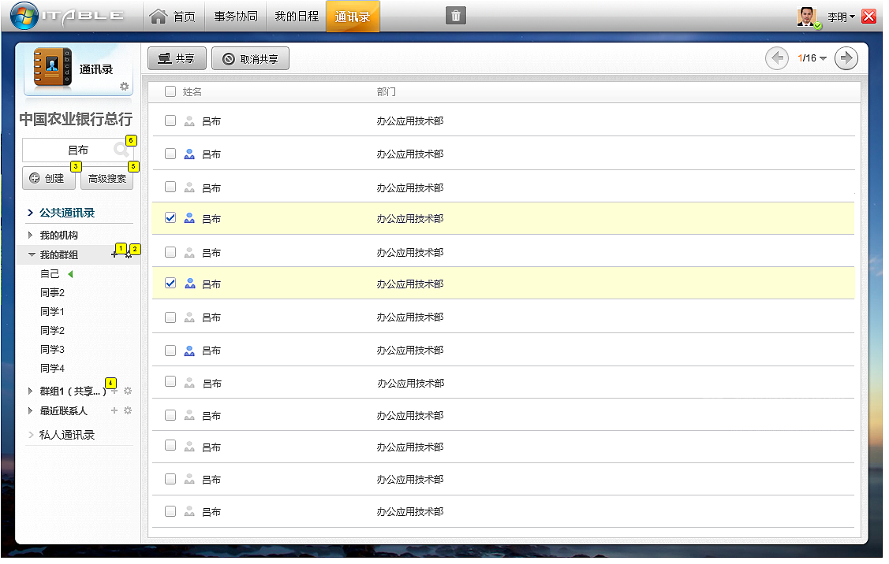Image resolution: width=889 pixels, height=564 pixels.
Task: Go to previous page with left arrow
Action: tap(777, 58)
